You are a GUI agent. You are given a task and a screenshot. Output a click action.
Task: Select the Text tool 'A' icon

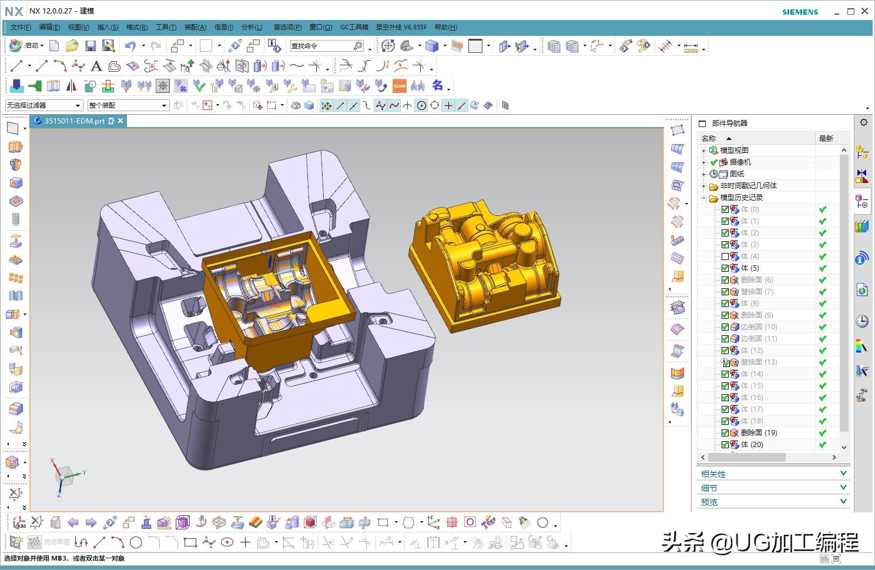coord(96,66)
